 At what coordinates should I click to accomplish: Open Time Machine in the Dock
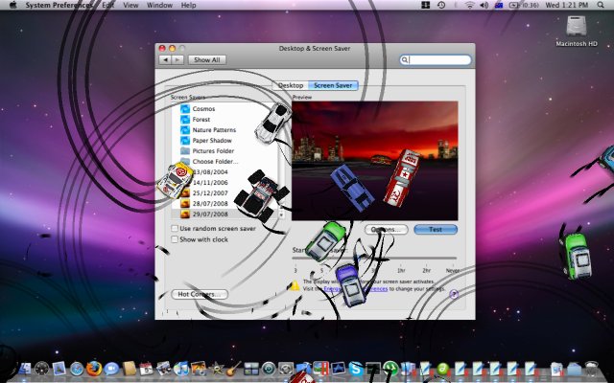click(x=269, y=368)
